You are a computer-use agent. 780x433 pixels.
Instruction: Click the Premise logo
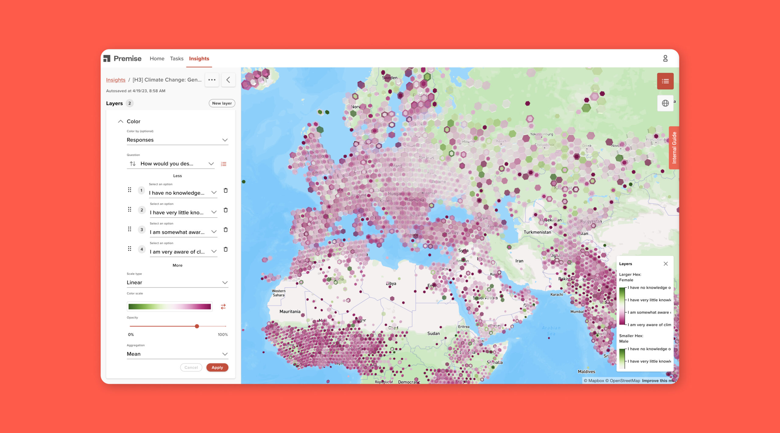122,59
